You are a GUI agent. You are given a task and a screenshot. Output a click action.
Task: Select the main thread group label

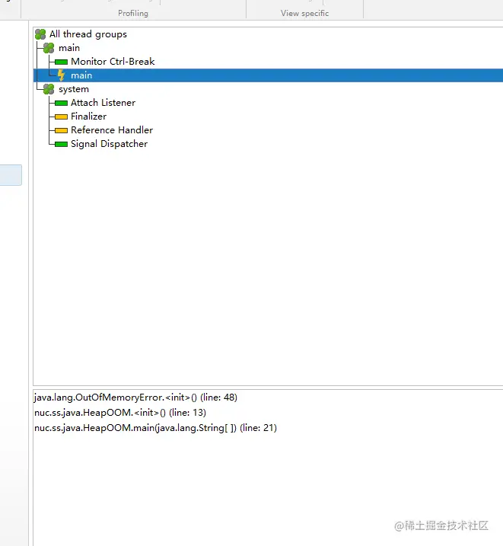69,48
